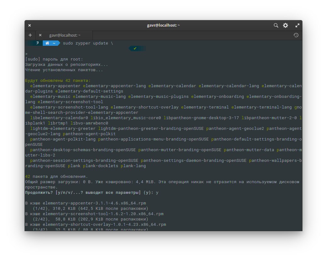Click the window title 'gavr@localhost: ~'

163,25
